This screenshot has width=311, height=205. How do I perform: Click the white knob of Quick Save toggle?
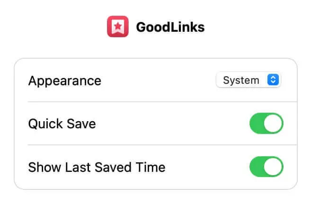pyautogui.click(x=273, y=123)
